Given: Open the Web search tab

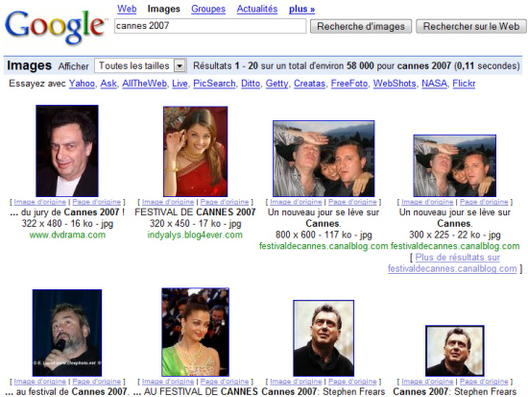Looking at the screenshot, I should pos(127,9).
